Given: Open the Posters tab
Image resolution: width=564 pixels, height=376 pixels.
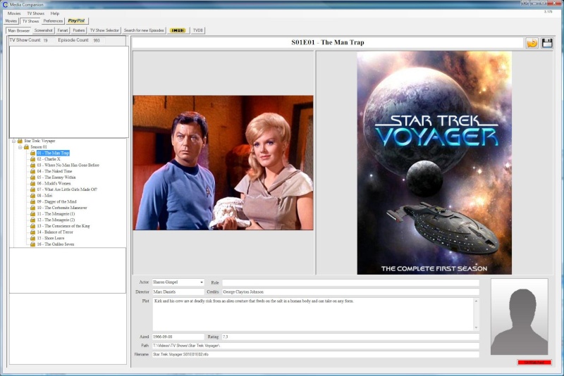Looking at the screenshot, I should coord(78,30).
